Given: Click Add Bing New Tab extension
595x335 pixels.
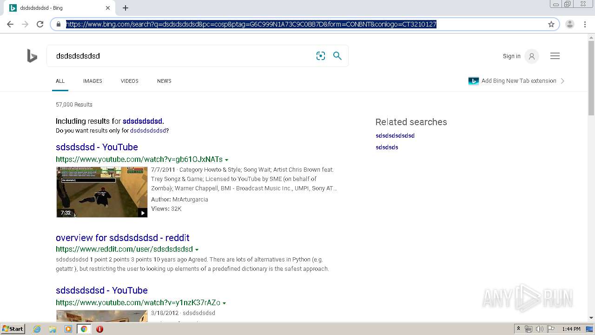Looking at the screenshot, I should click(519, 81).
